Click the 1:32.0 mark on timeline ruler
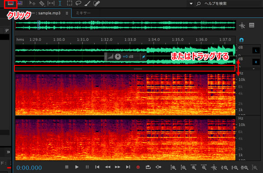Image resolution: width=263 pixels, height=173 pixels. [x=107, y=40]
